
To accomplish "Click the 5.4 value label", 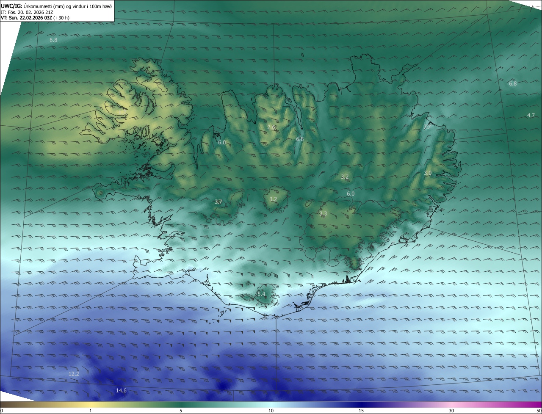I will point(261,294).
